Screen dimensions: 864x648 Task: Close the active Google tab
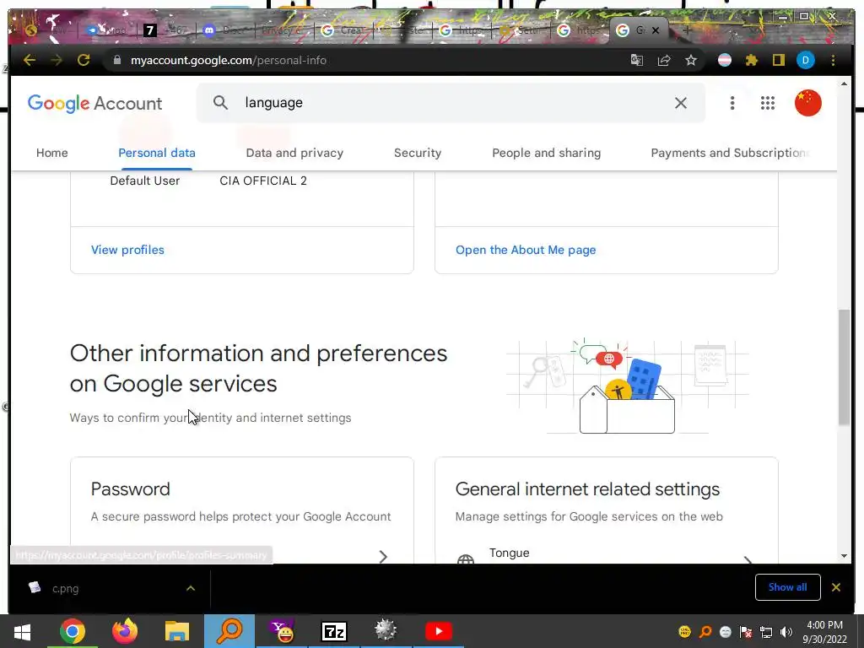655,30
